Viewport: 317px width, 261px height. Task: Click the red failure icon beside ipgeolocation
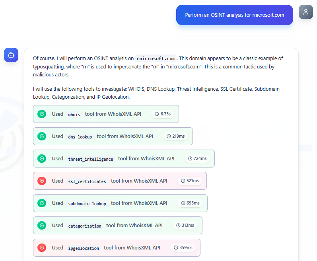coord(42,248)
